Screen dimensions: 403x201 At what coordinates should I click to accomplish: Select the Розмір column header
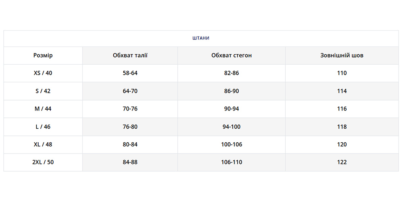coord(43,55)
